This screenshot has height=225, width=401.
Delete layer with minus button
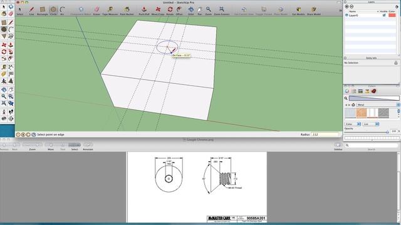(x=352, y=7)
